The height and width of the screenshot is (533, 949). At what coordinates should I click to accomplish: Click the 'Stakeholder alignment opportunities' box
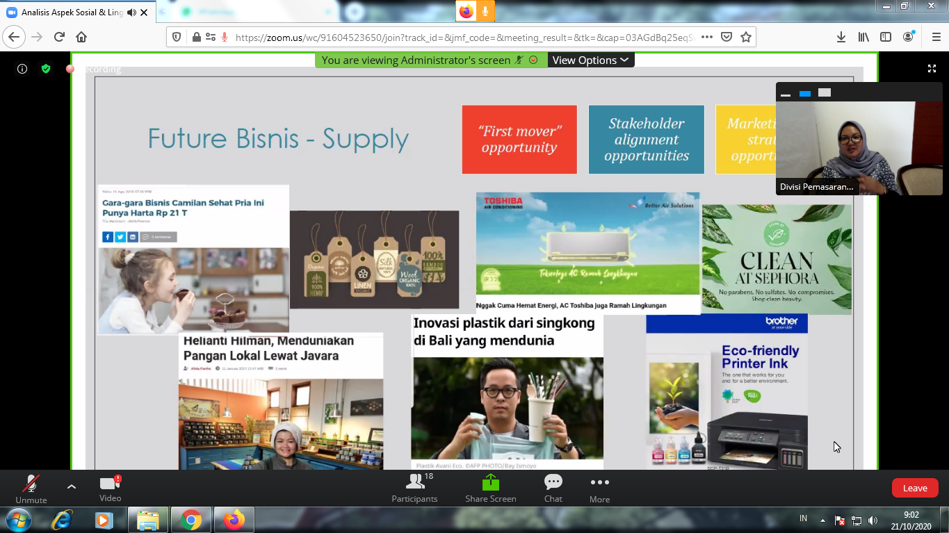click(646, 139)
